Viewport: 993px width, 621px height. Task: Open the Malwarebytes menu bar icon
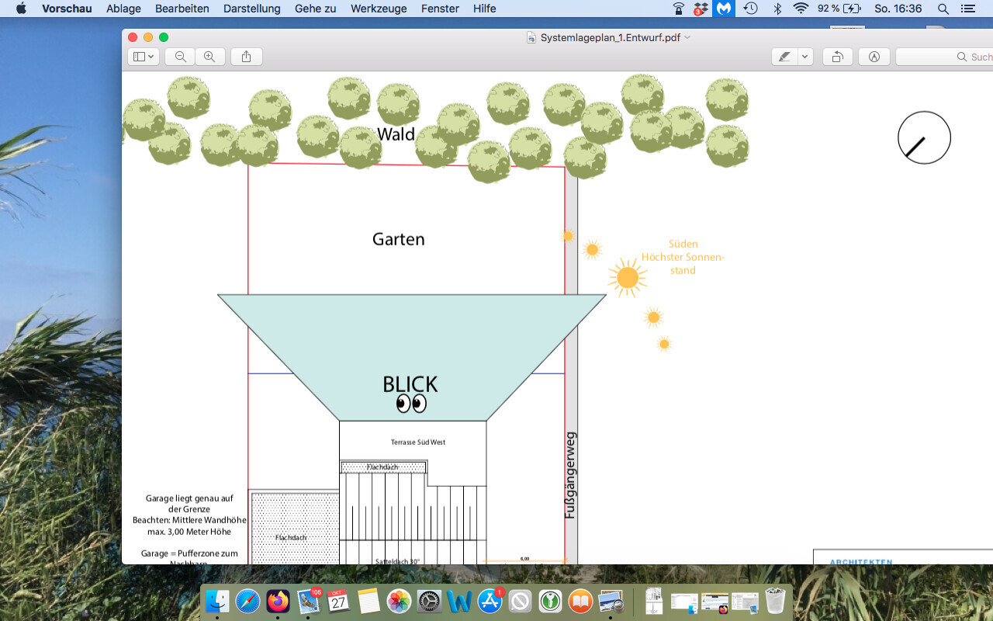(724, 9)
